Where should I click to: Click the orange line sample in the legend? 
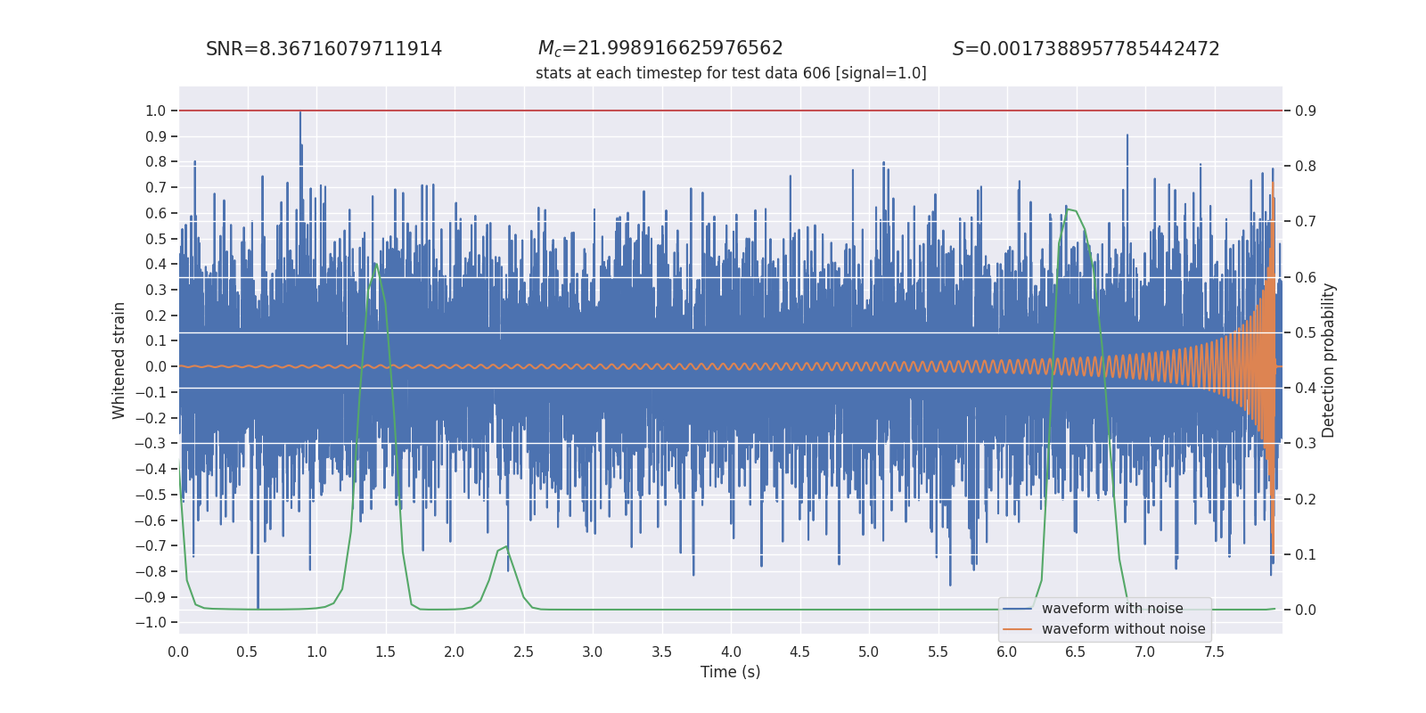click(x=1018, y=629)
